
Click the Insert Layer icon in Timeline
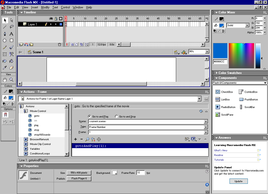21,45
